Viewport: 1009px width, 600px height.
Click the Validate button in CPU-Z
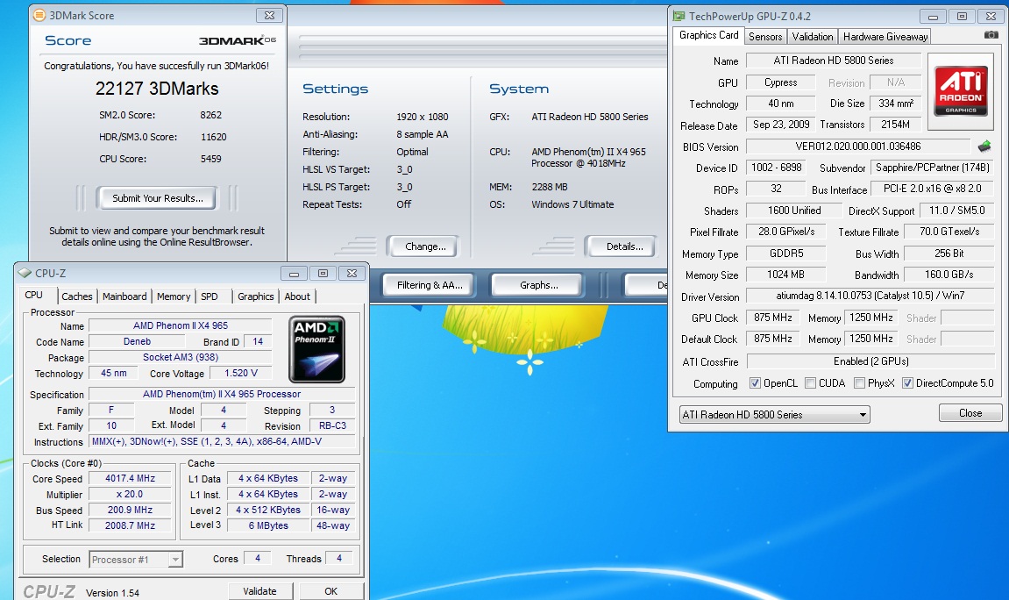(x=260, y=591)
